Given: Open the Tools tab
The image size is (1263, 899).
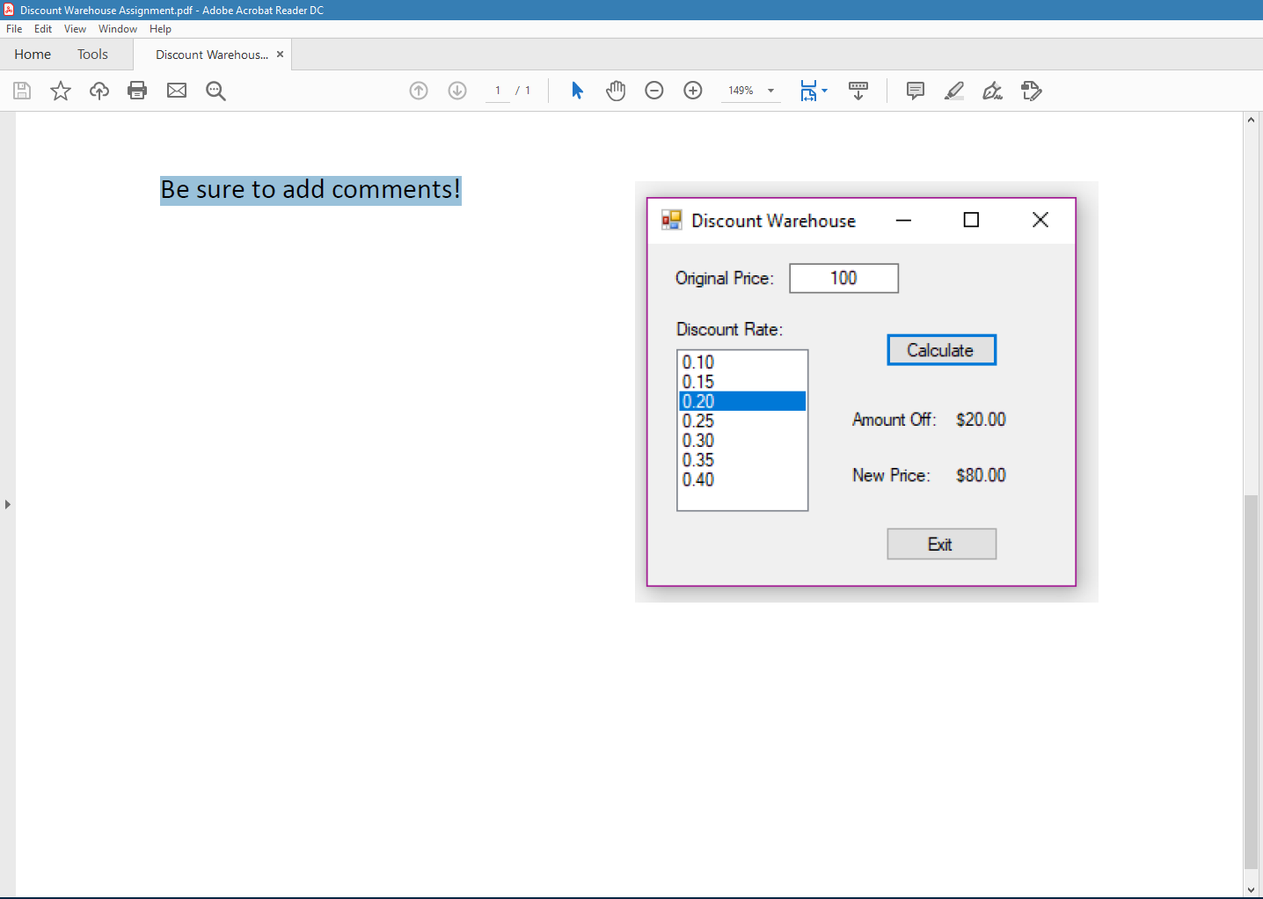Looking at the screenshot, I should pos(92,54).
